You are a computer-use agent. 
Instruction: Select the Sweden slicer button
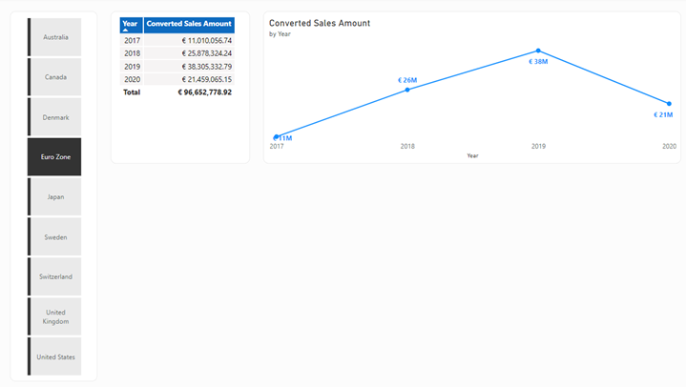tap(54, 237)
